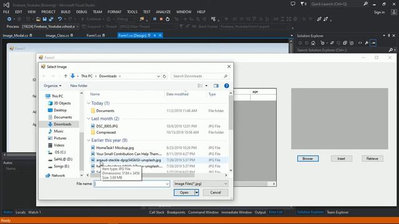Click the Open button split arrow
This screenshot has width=399, height=224.
click(197, 192)
